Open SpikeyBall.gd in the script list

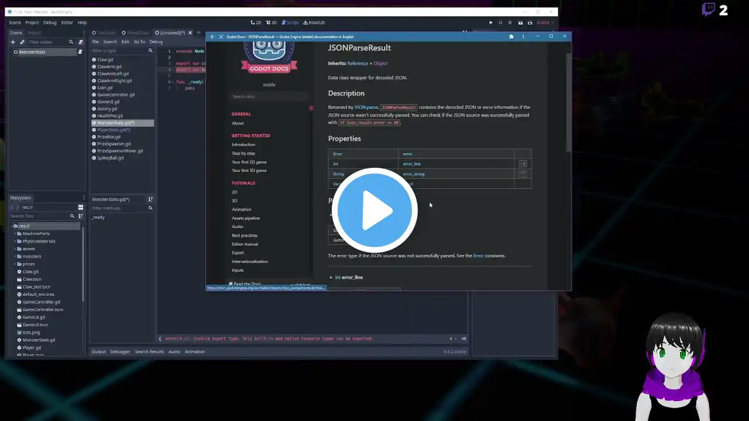[x=111, y=158]
